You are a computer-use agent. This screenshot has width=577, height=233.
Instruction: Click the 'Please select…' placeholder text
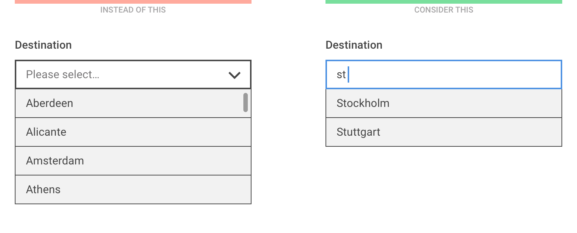(x=63, y=74)
